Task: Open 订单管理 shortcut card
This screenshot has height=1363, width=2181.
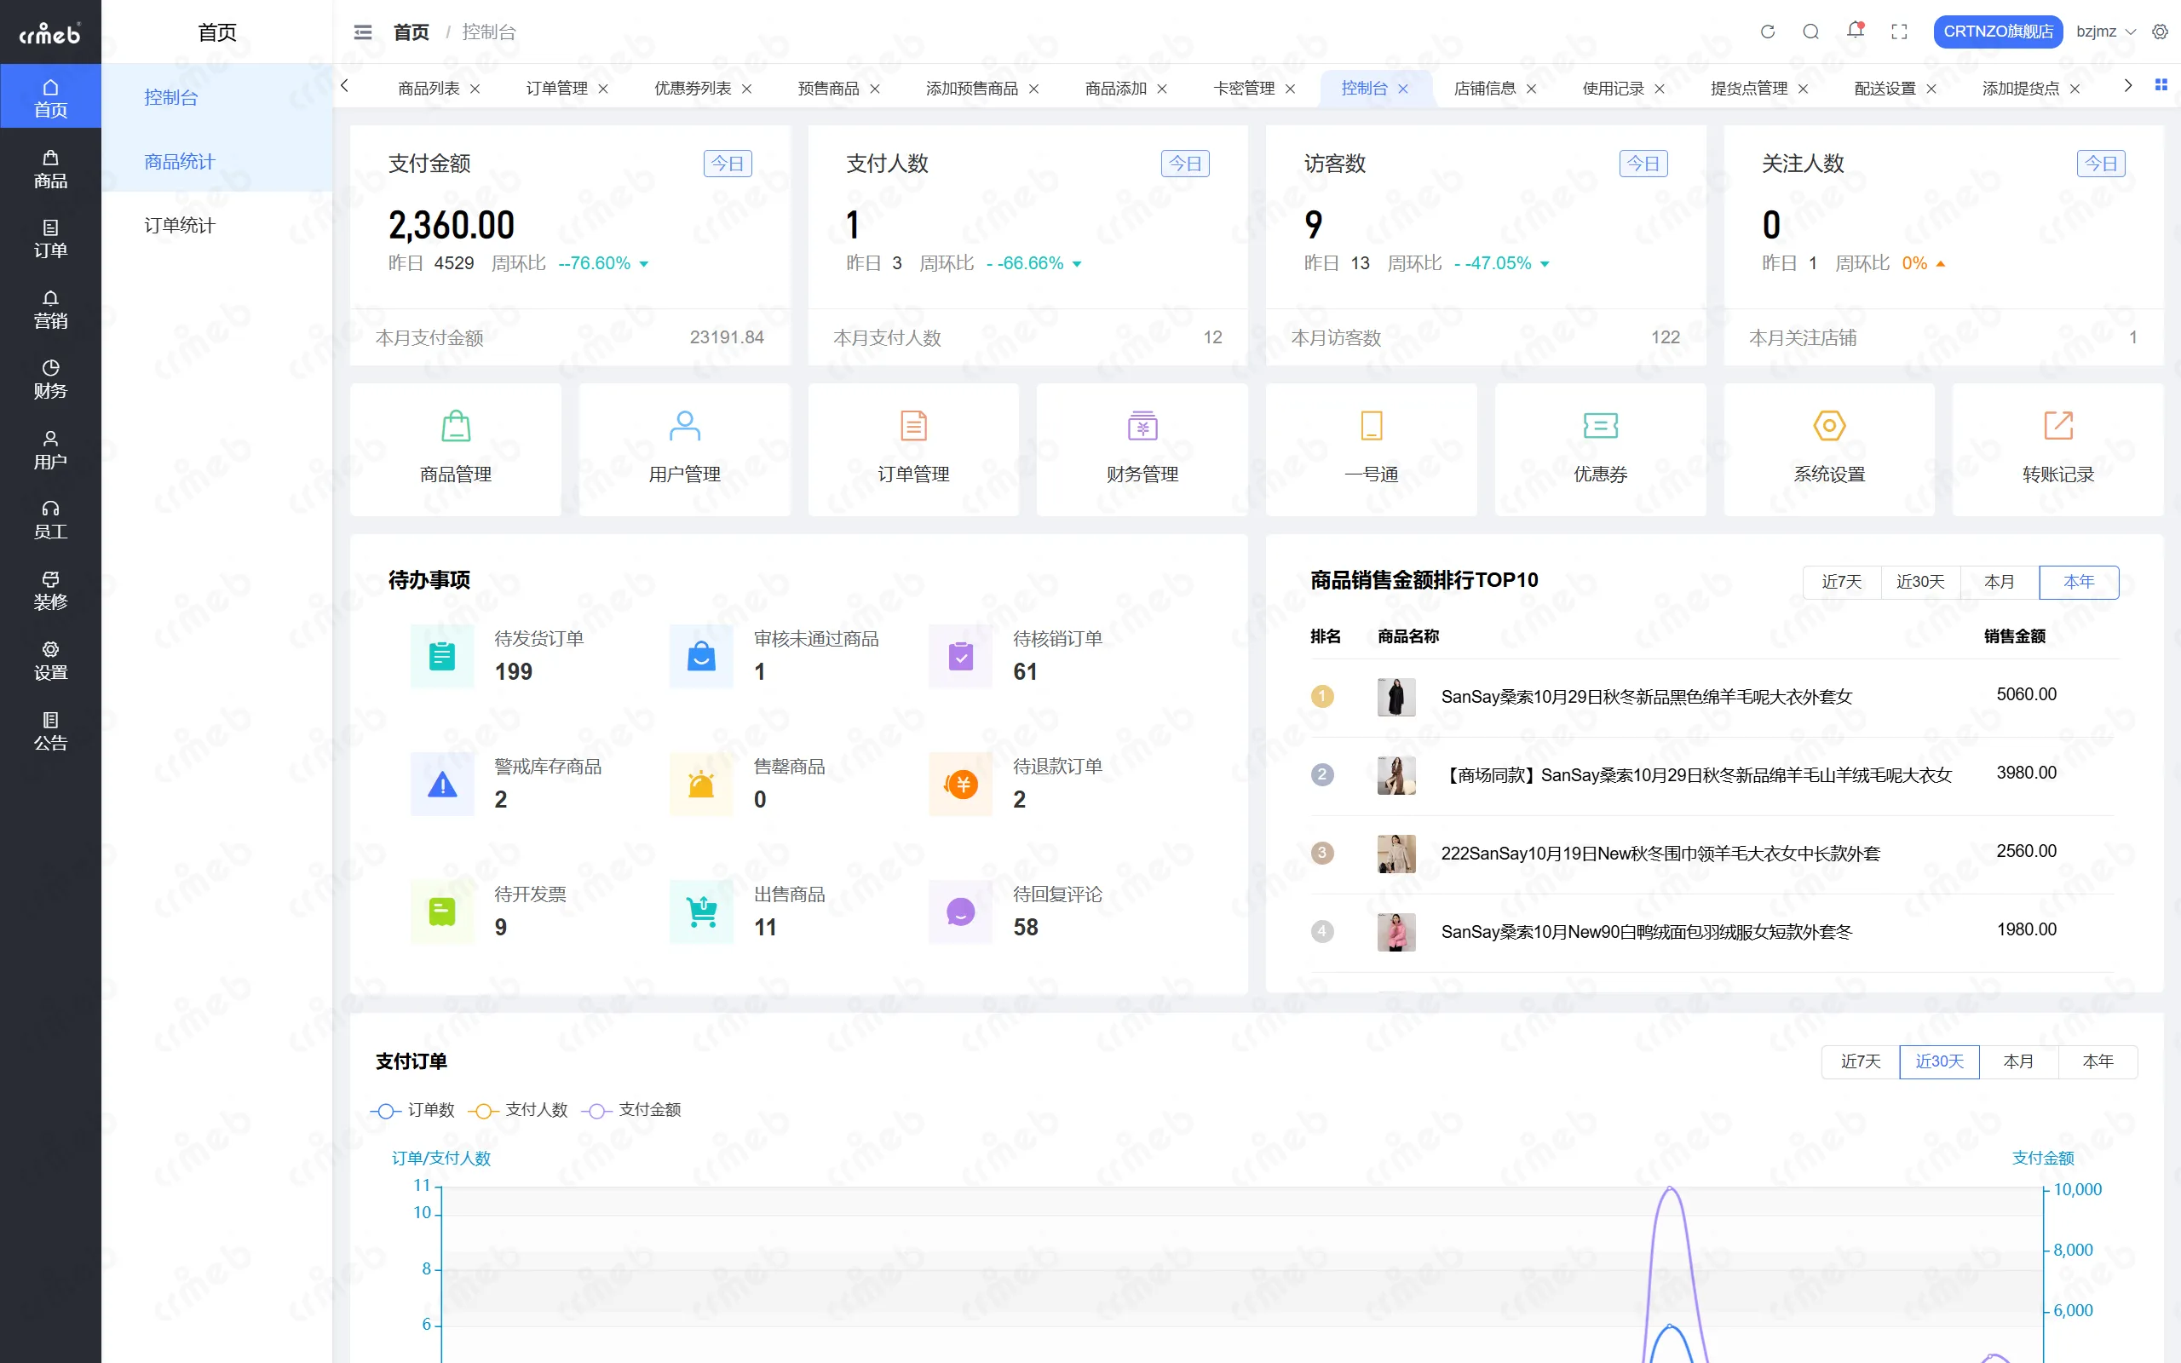Action: [x=913, y=450]
